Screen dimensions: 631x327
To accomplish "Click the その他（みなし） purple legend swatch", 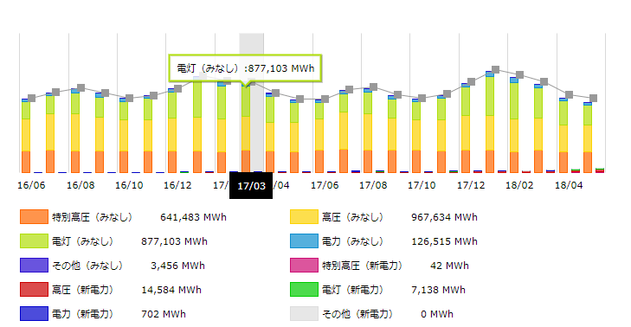I will [x=35, y=265].
